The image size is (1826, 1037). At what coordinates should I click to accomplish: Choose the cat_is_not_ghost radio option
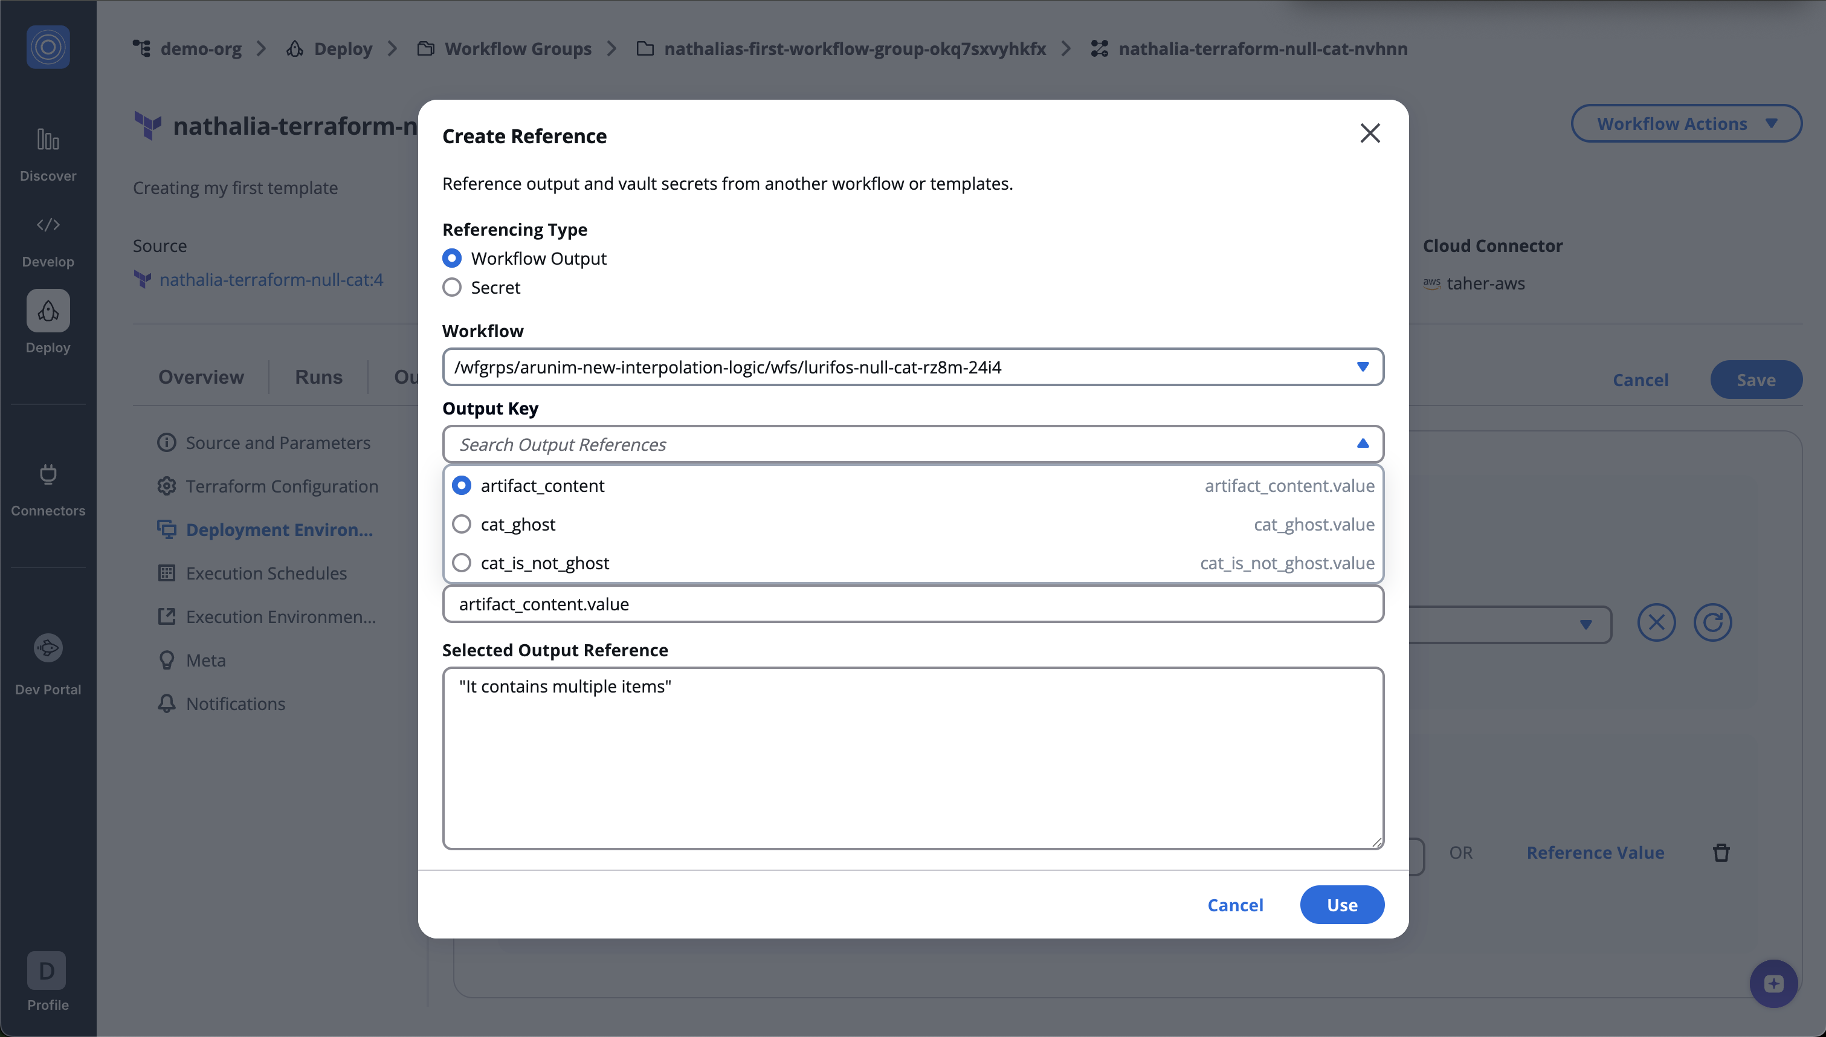[x=462, y=563]
